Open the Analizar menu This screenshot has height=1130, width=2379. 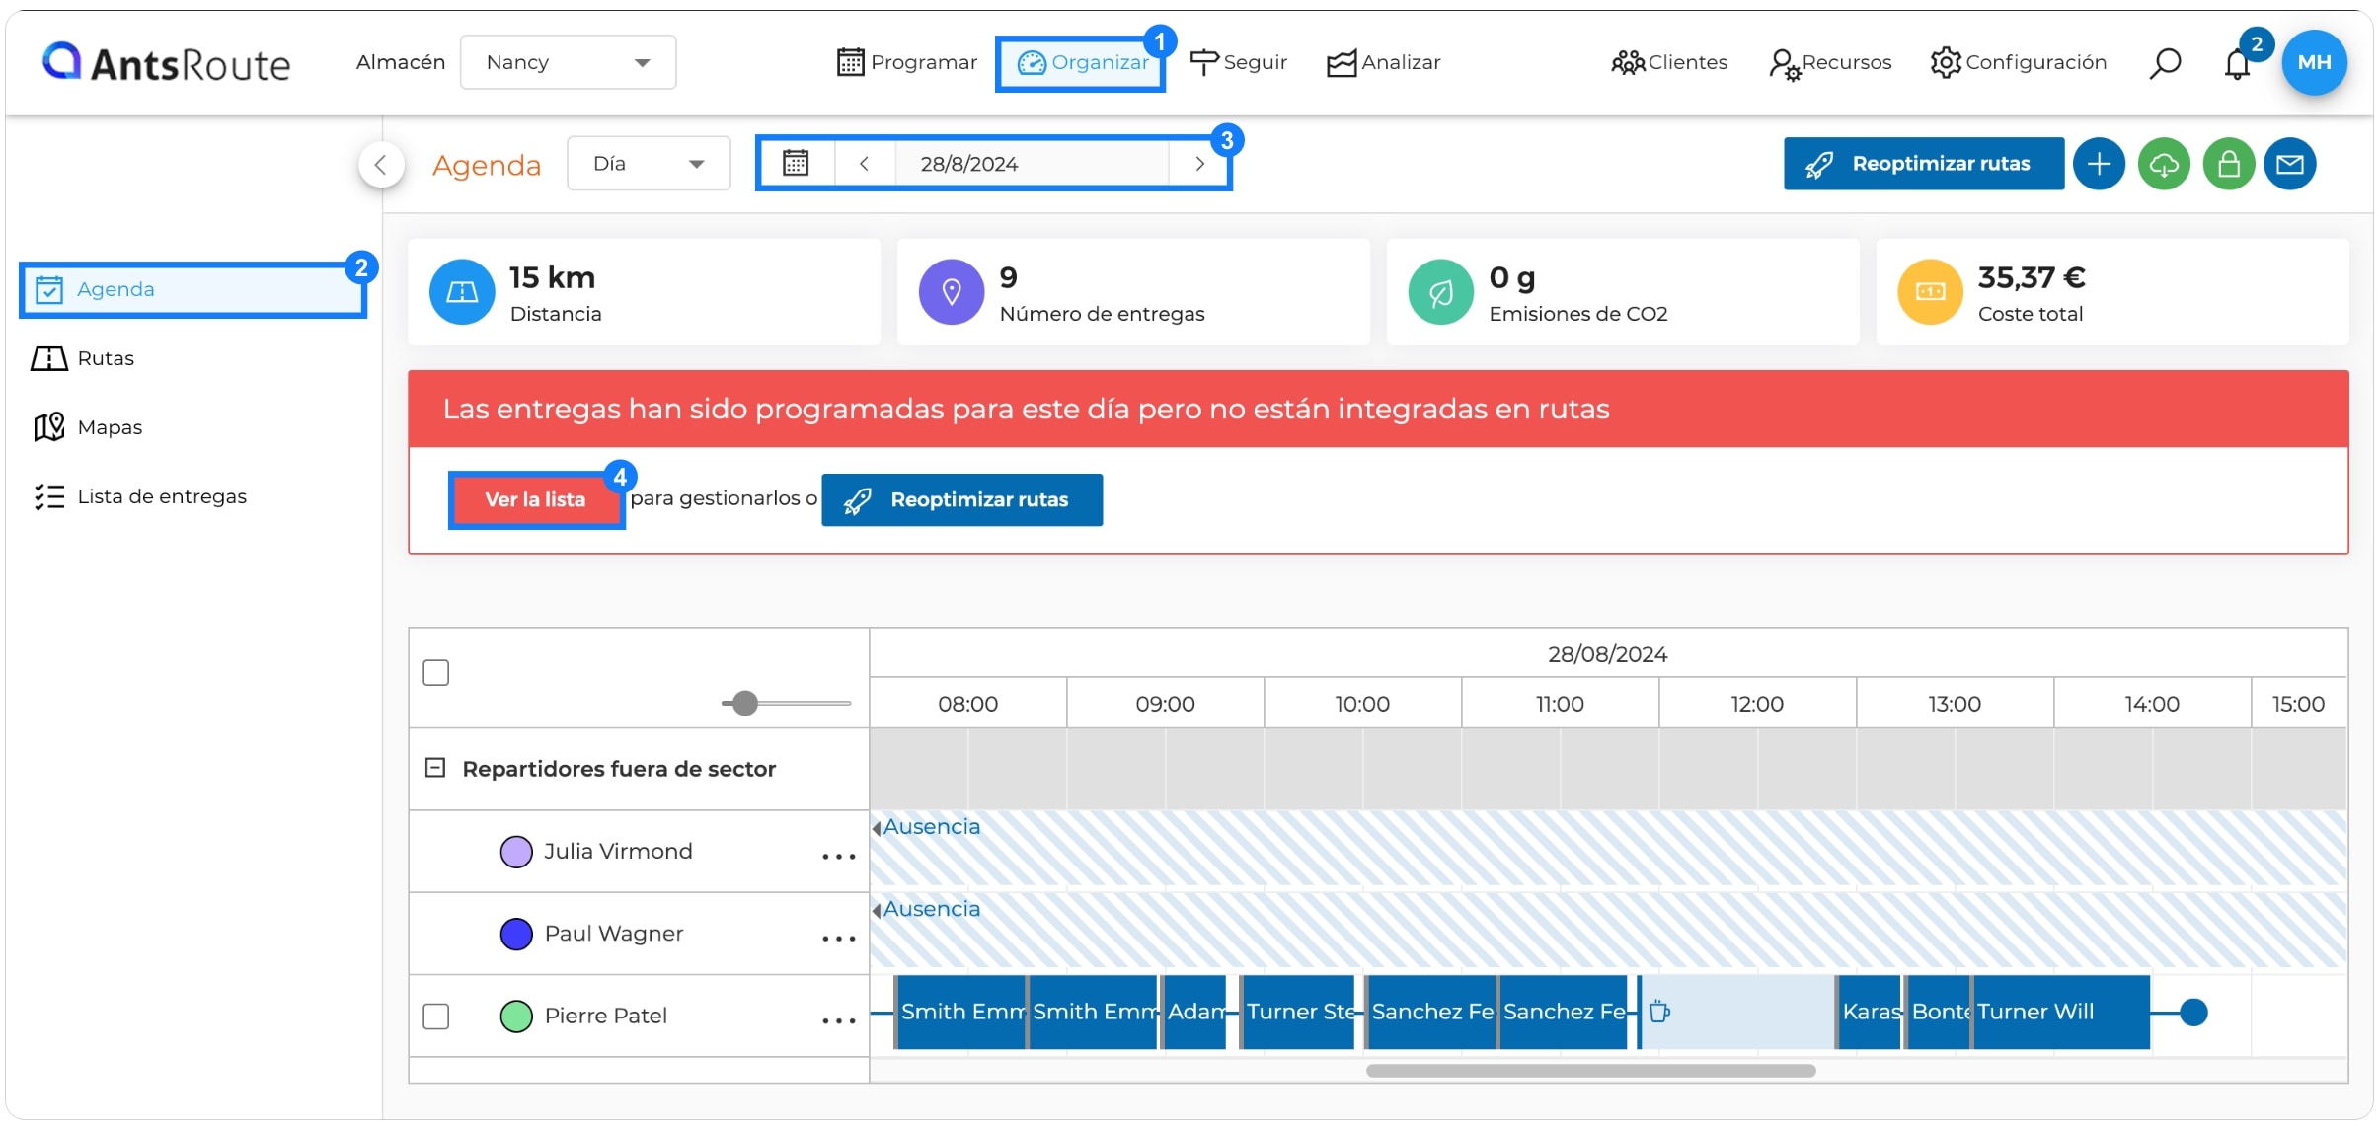click(x=1383, y=62)
